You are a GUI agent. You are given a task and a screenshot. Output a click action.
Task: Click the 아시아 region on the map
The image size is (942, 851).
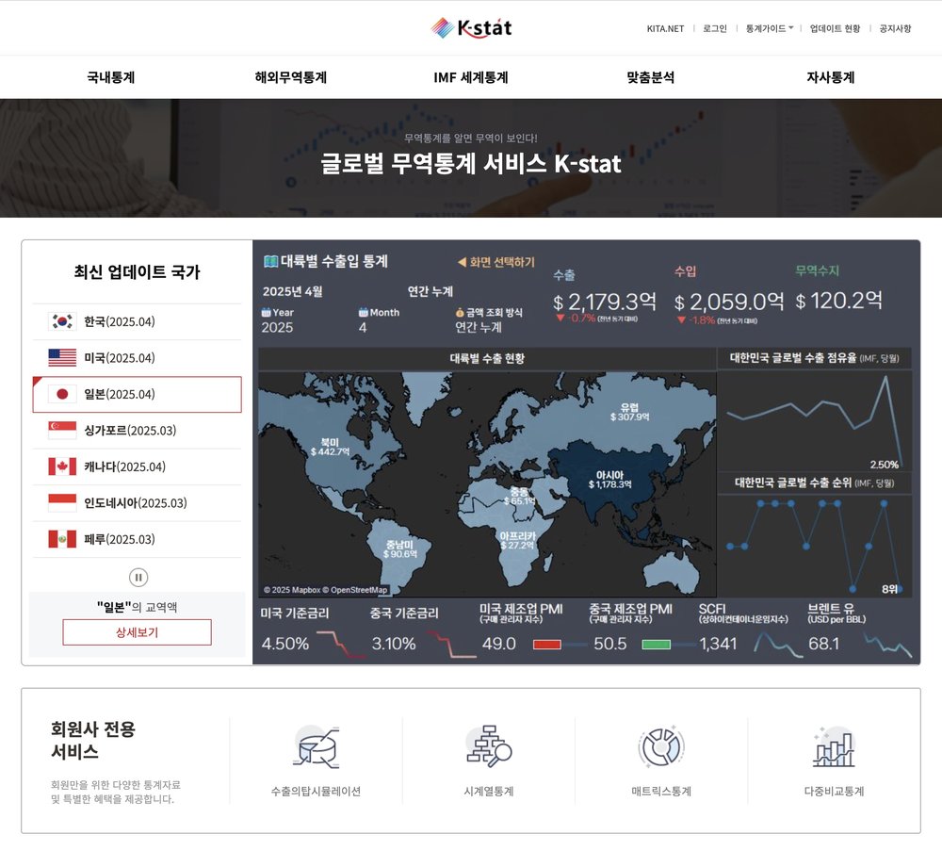609,480
